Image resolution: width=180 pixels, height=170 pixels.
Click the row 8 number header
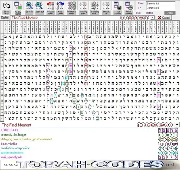click(x=2, y=78)
